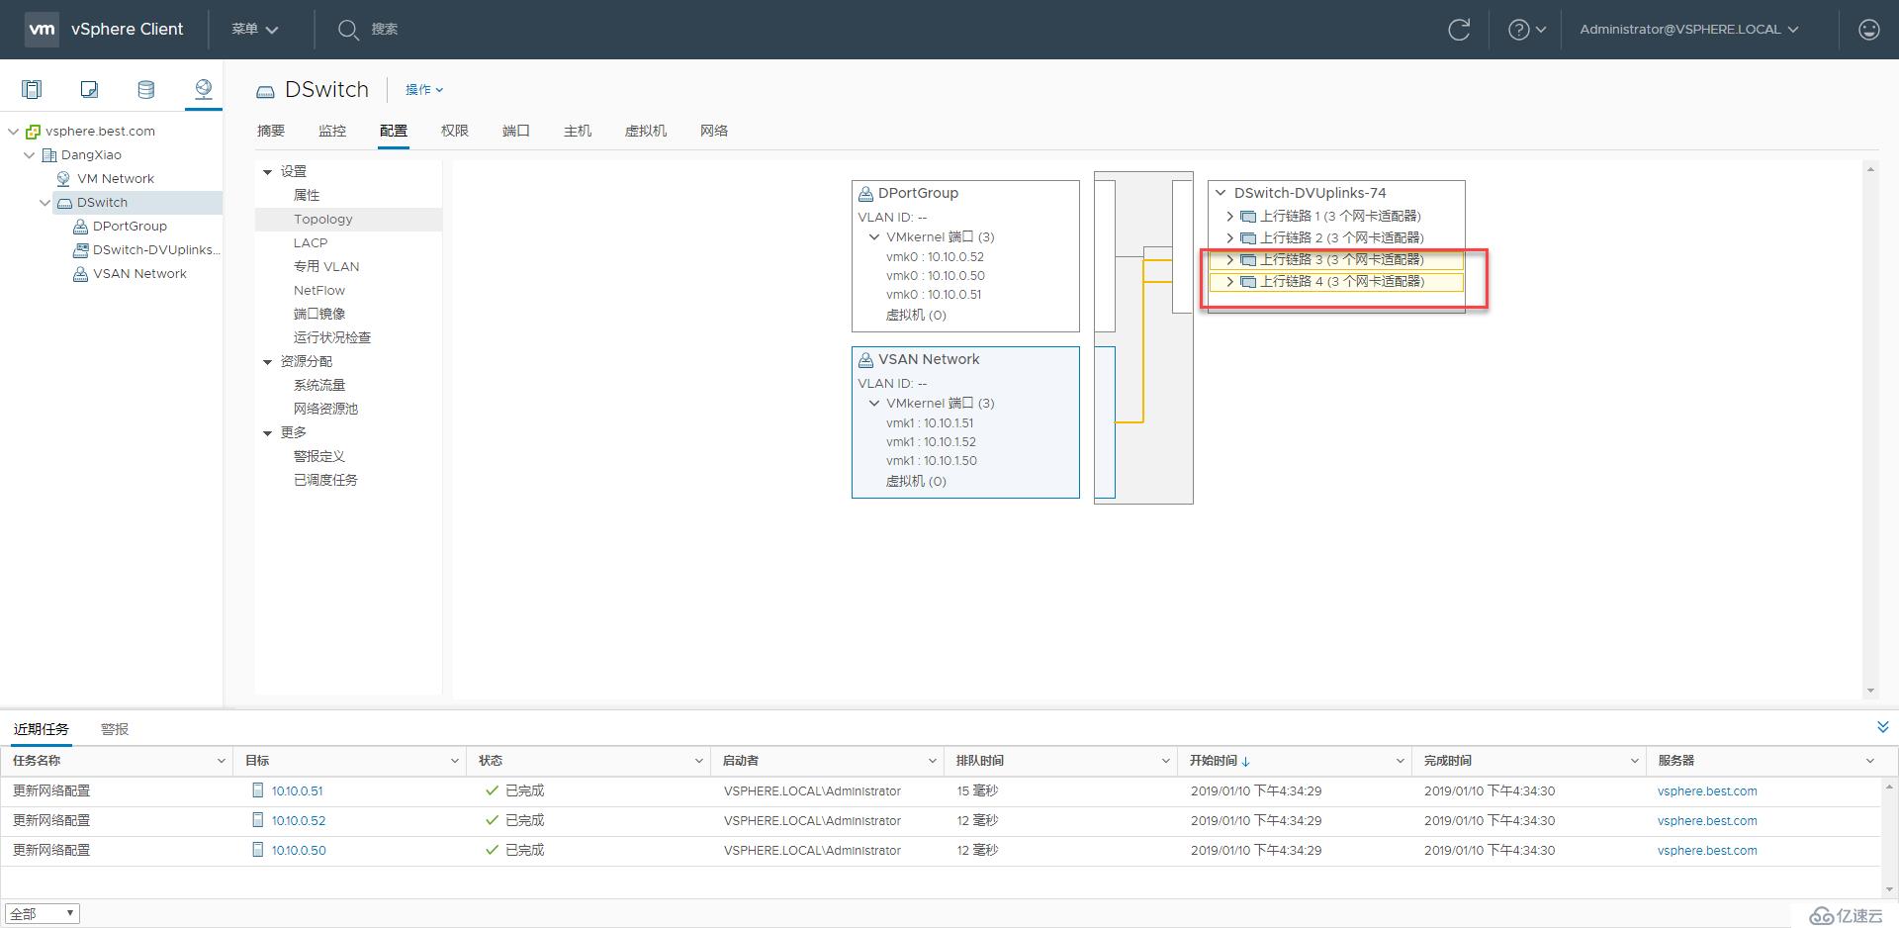
Task: Click host icon beside 10.10.0.50 task
Action: coord(258,850)
